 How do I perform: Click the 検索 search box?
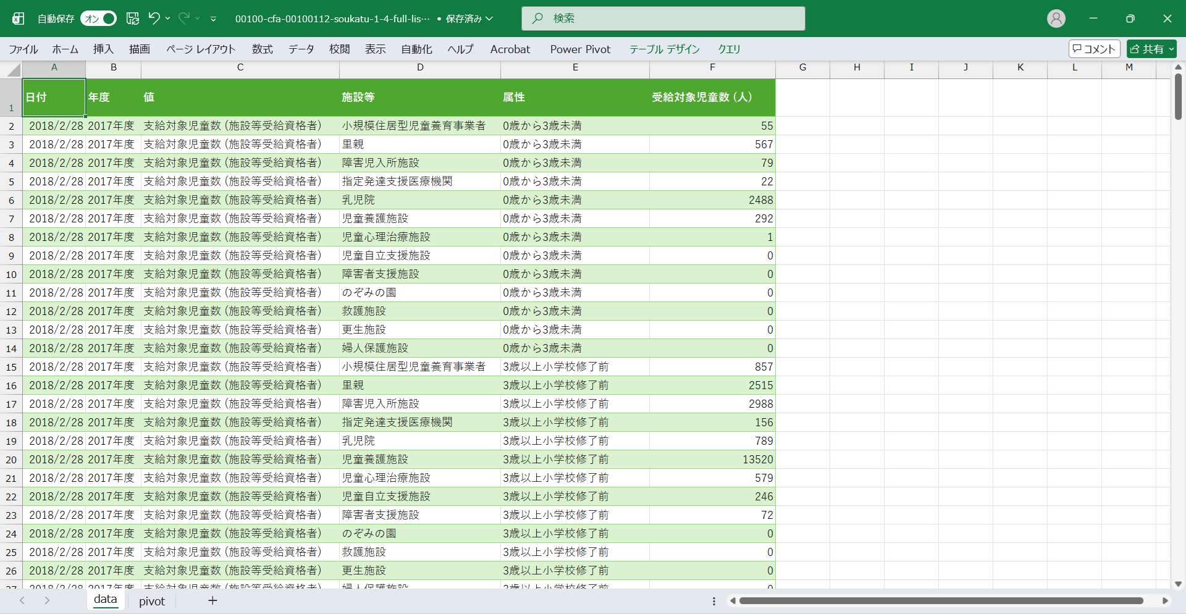pos(663,19)
